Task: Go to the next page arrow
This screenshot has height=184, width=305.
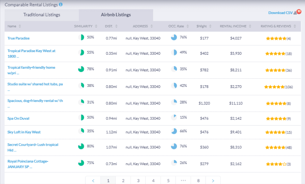Action: (213, 180)
